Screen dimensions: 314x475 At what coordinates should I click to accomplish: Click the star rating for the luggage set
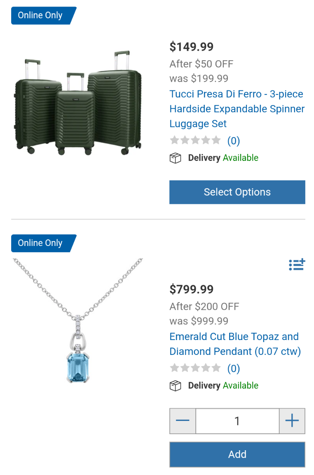tap(195, 141)
